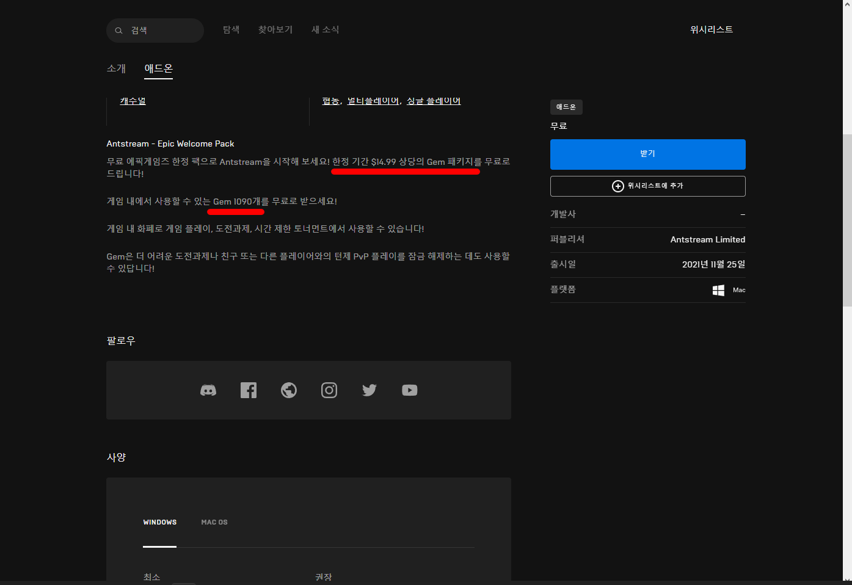
Task: Open the 위시리스트 link
Action: click(x=712, y=30)
